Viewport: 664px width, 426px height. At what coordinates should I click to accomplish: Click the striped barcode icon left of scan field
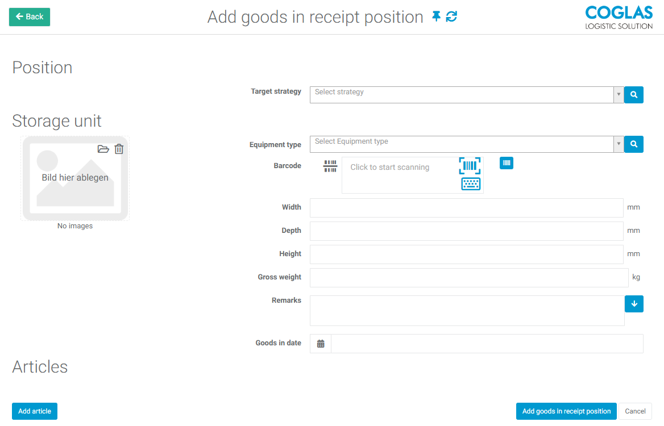pos(330,166)
